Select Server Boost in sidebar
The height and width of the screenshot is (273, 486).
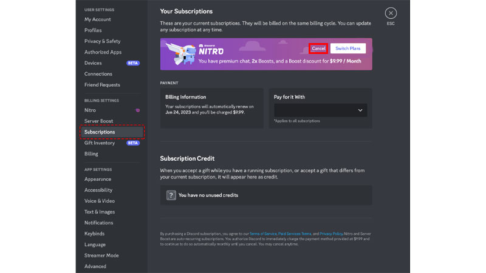click(x=98, y=121)
